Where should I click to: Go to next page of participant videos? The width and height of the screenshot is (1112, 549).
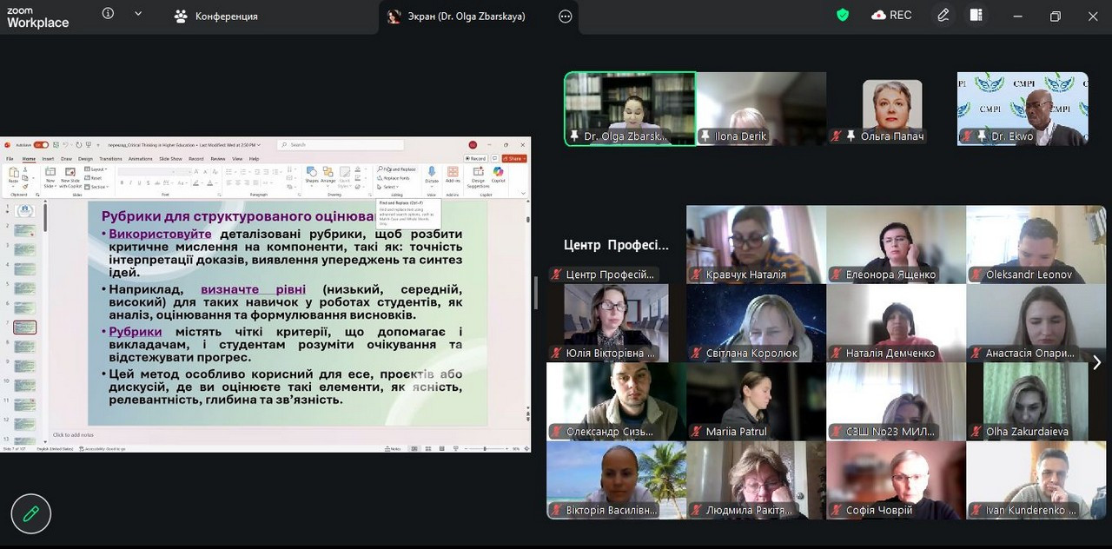point(1096,362)
